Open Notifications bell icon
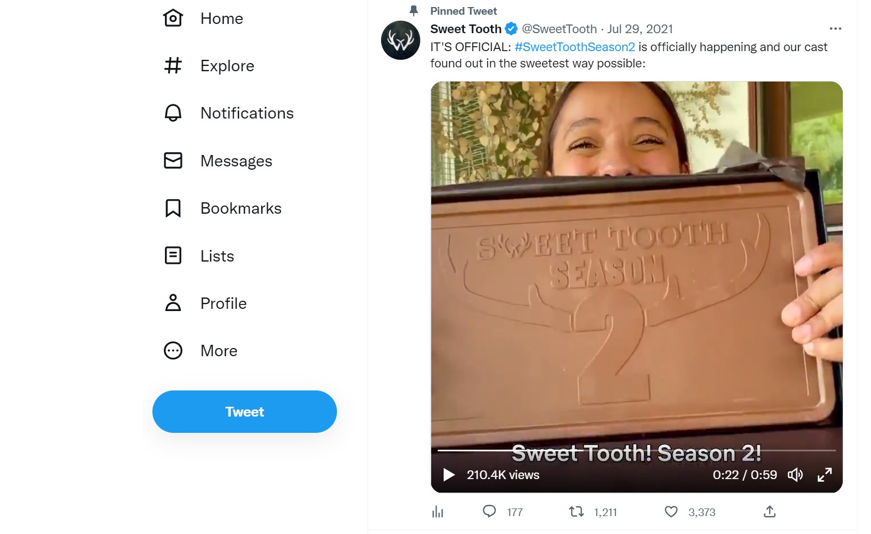871x534 pixels. click(173, 113)
